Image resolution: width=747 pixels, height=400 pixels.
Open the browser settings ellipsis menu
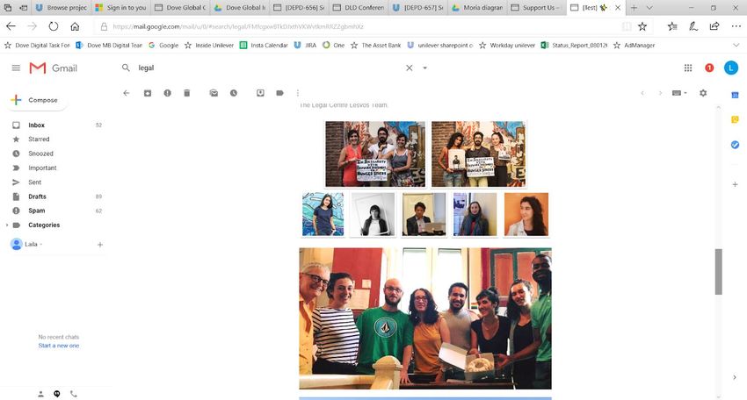(x=736, y=26)
